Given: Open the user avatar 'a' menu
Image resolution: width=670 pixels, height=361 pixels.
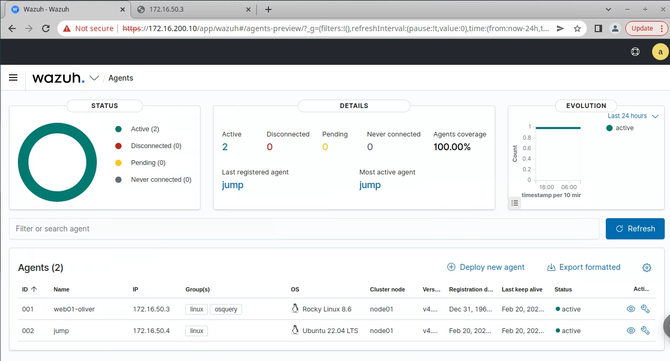Looking at the screenshot, I should (x=660, y=52).
